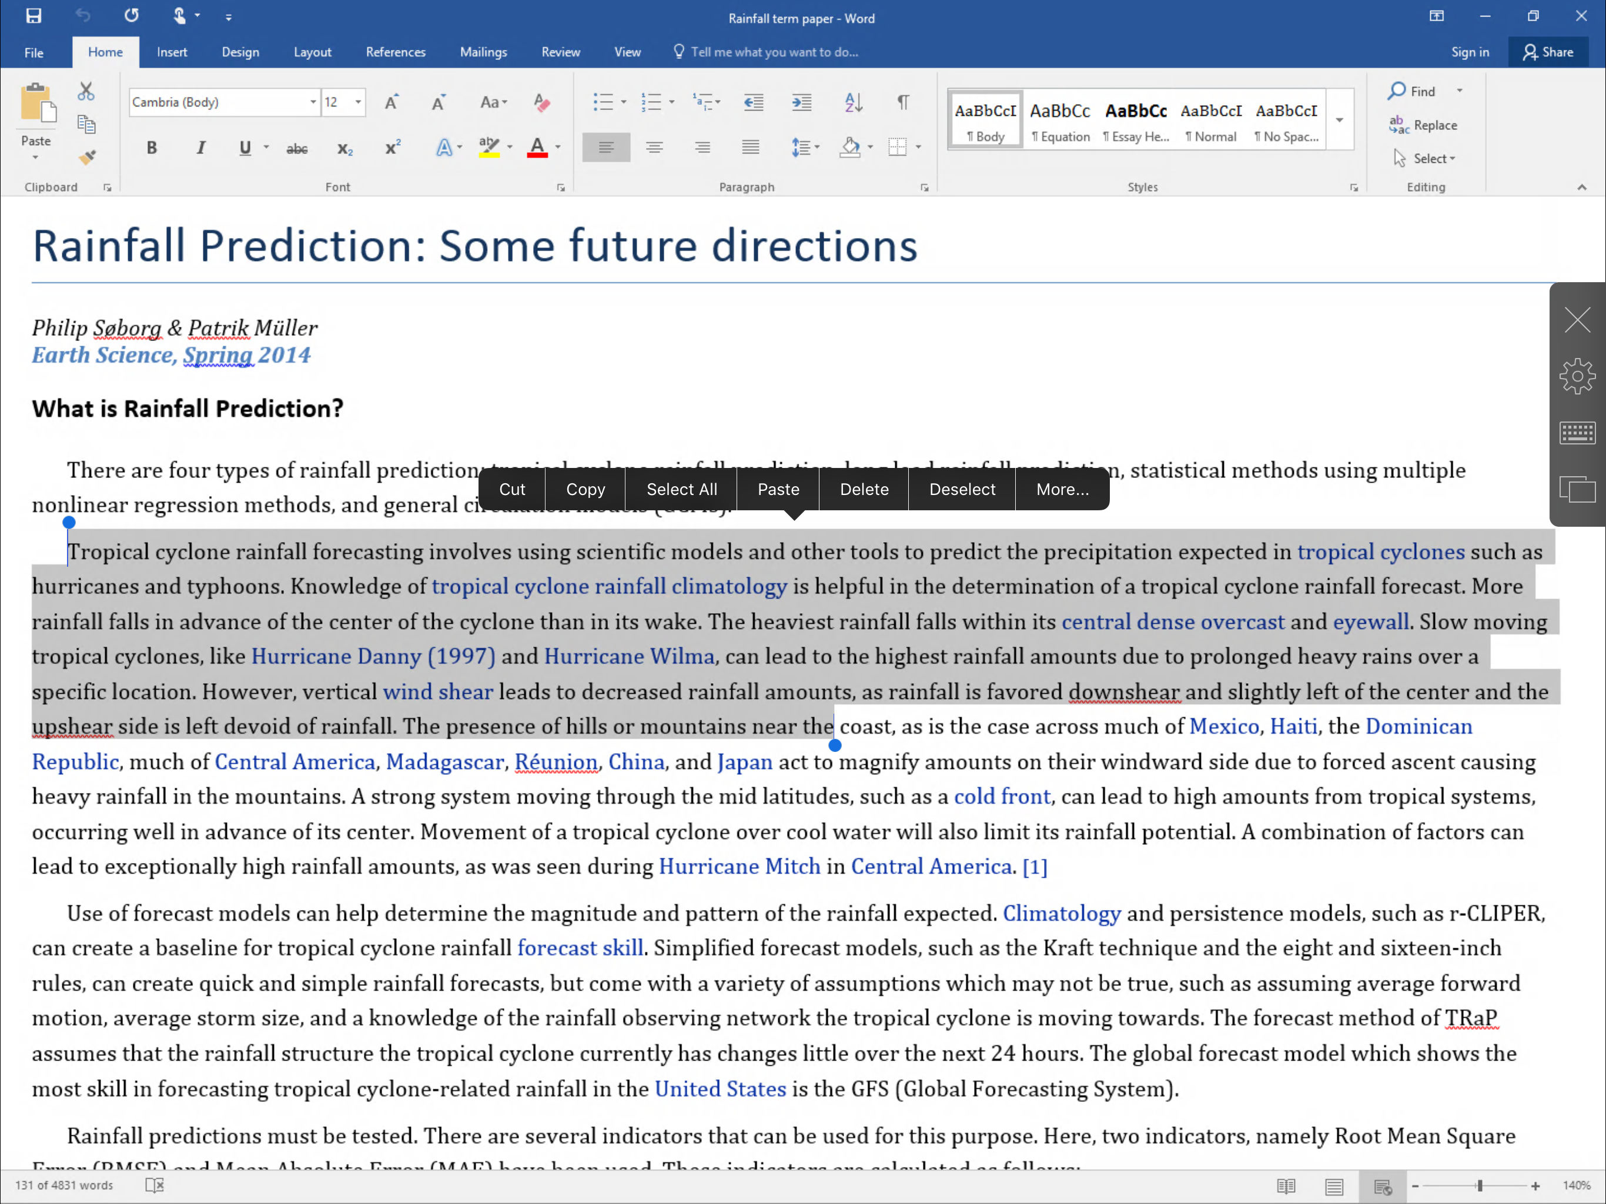Choose Select All from popup menu
Viewport: 1606px width, 1204px height.
(682, 490)
